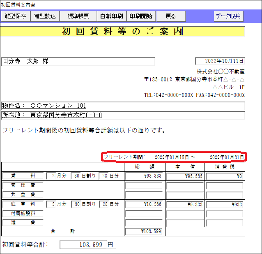Select the 標準帳票 button
The image size is (262, 254).
(78, 16)
